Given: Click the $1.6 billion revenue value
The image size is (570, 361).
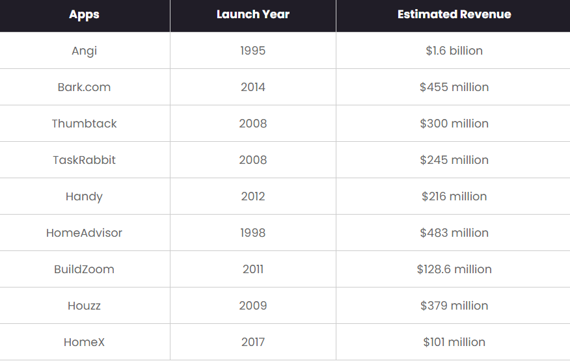Looking at the screenshot, I should [x=454, y=51].
